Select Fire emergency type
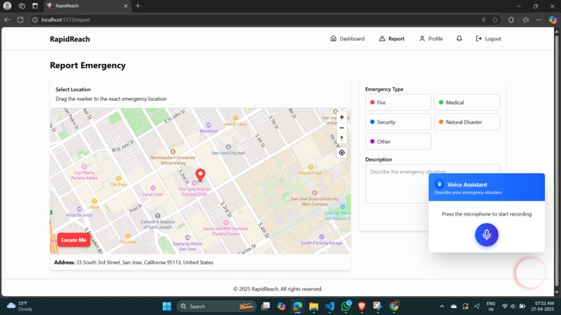 tap(398, 102)
